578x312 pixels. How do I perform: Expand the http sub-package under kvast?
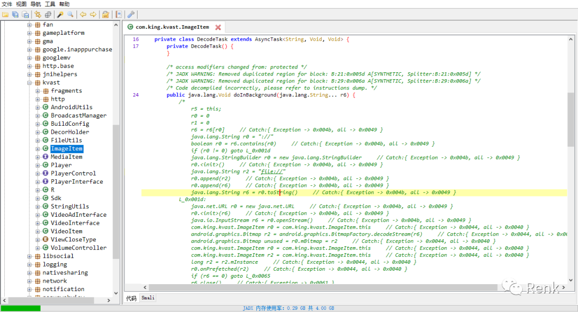click(x=37, y=99)
